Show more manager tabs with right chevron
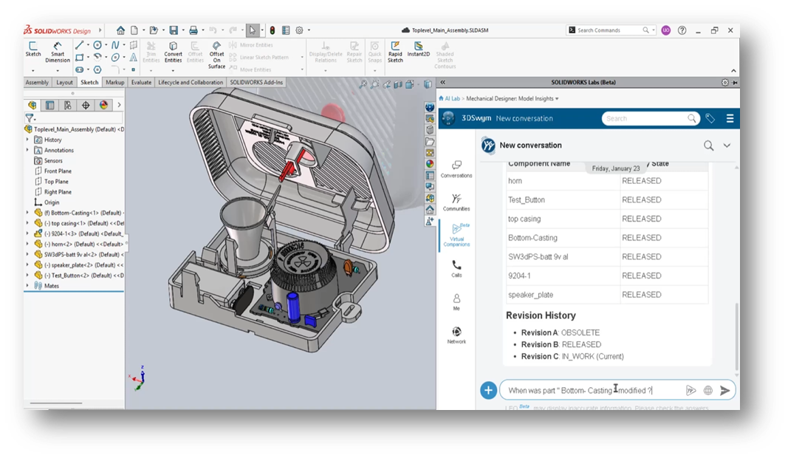 tap(119, 105)
